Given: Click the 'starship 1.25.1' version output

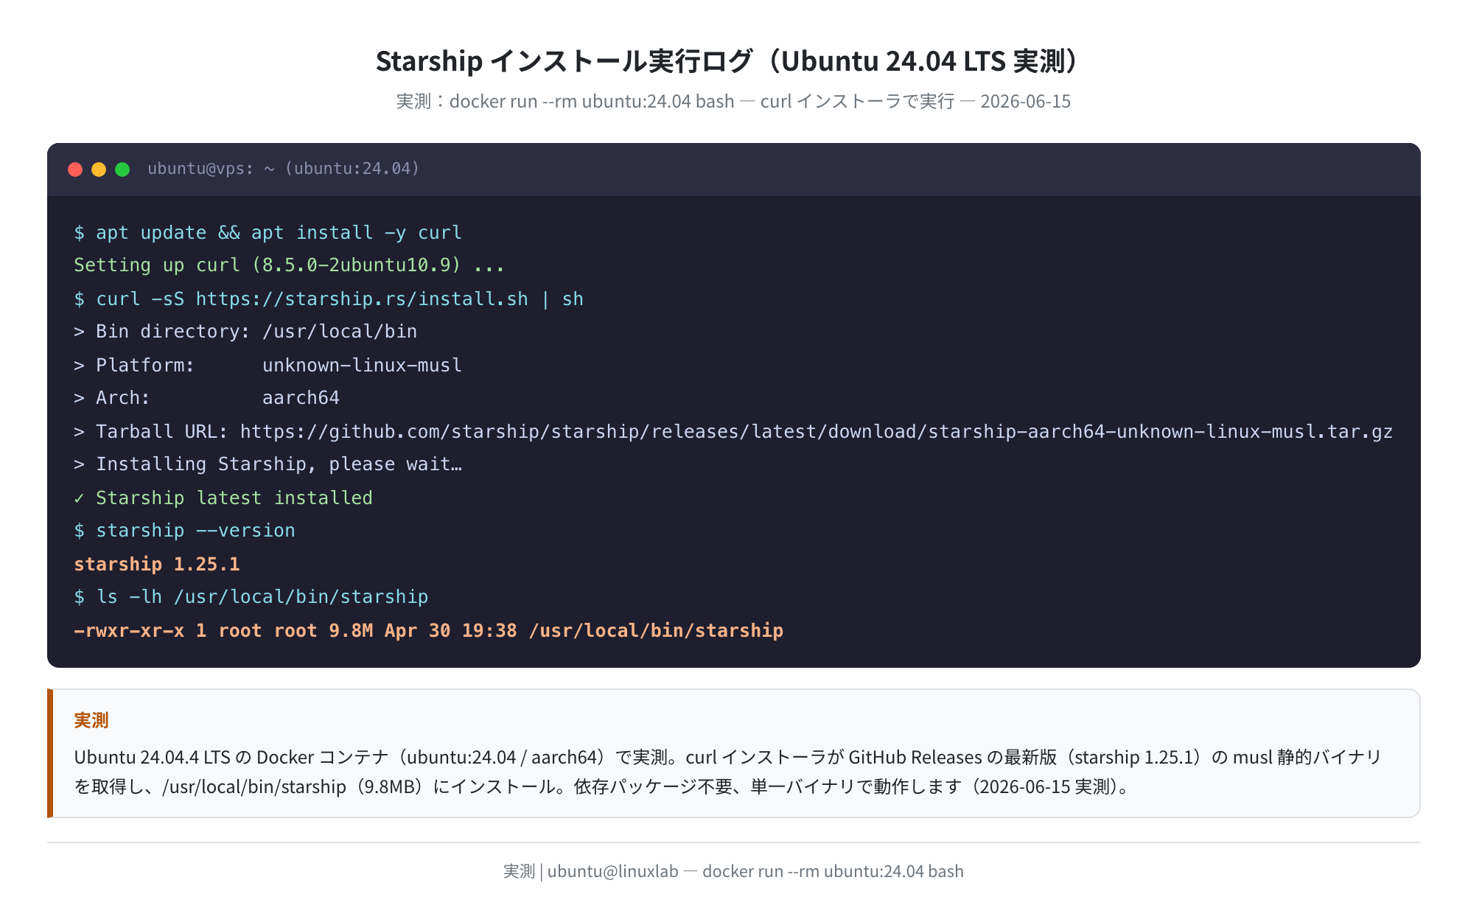Looking at the screenshot, I should pos(157,564).
